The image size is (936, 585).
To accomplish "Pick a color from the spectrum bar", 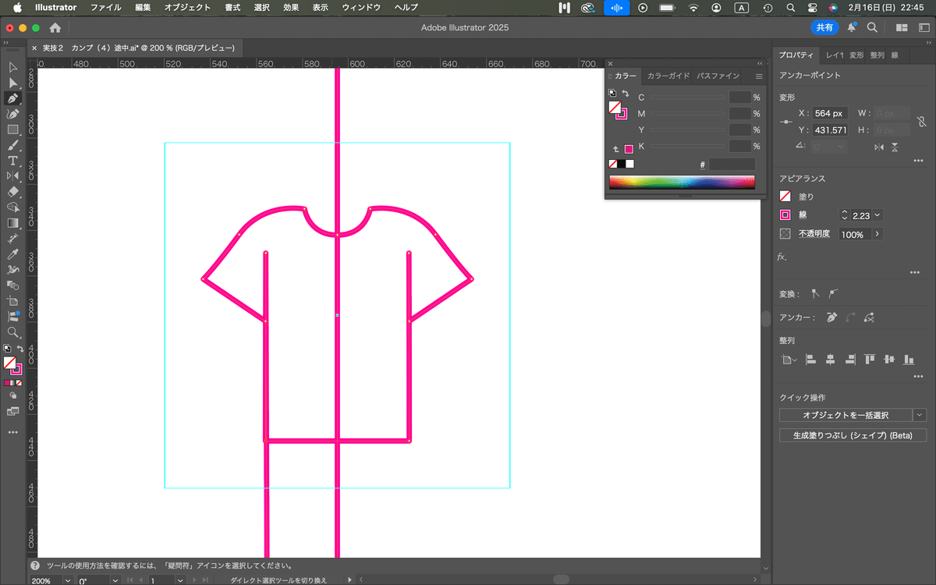I will (x=681, y=183).
